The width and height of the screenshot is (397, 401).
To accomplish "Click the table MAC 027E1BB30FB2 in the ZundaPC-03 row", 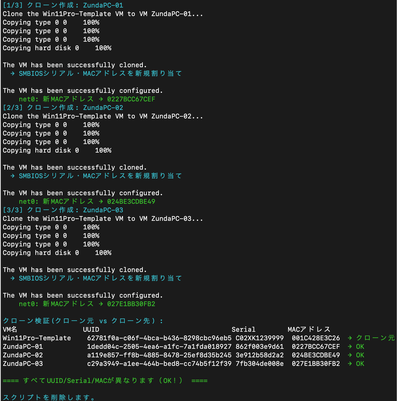I will 316,364.
